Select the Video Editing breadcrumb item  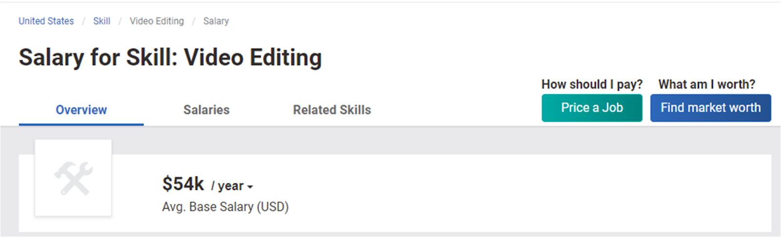click(157, 21)
